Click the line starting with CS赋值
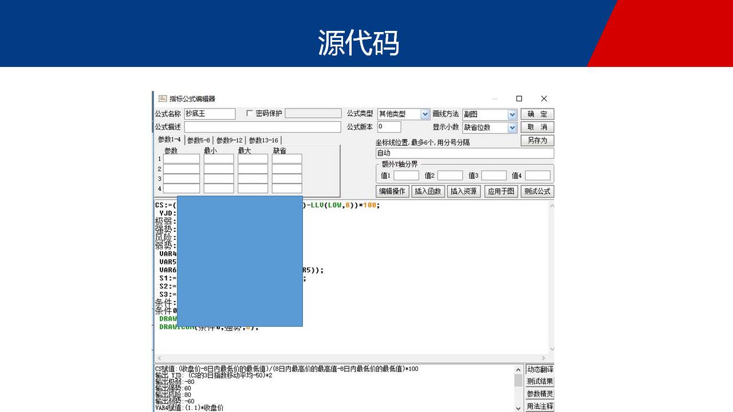The image size is (733, 412). point(287,369)
